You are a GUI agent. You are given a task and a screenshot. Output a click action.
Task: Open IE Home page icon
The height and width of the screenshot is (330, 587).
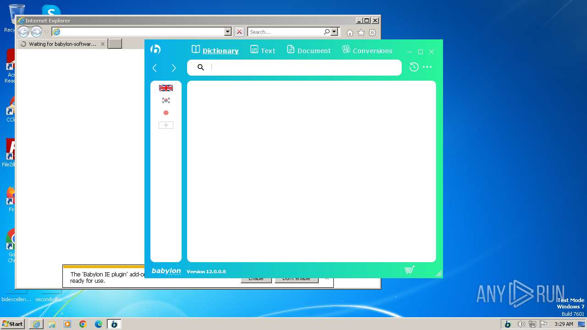(x=350, y=33)
